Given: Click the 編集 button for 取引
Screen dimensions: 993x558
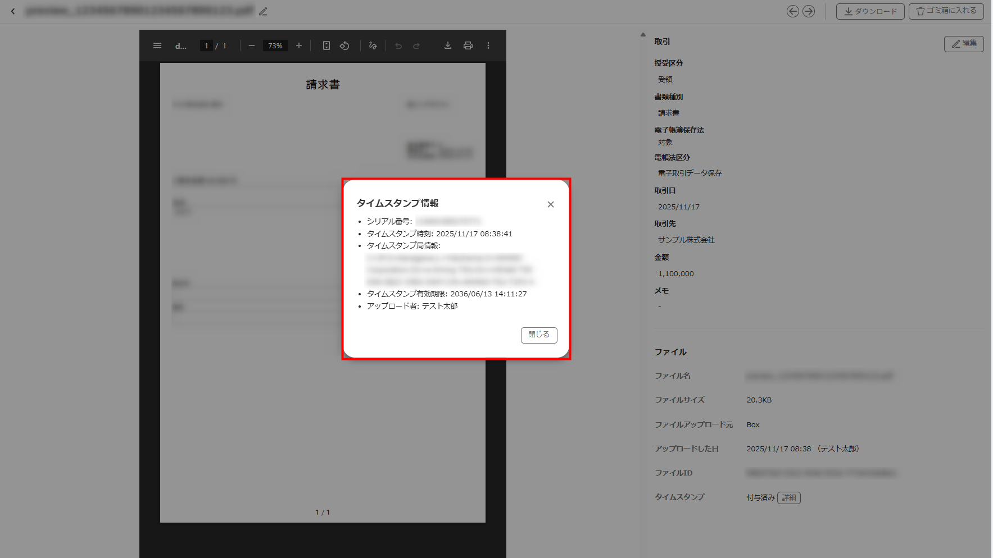Looking at the screenshot, I should click(x=963, y=43).
